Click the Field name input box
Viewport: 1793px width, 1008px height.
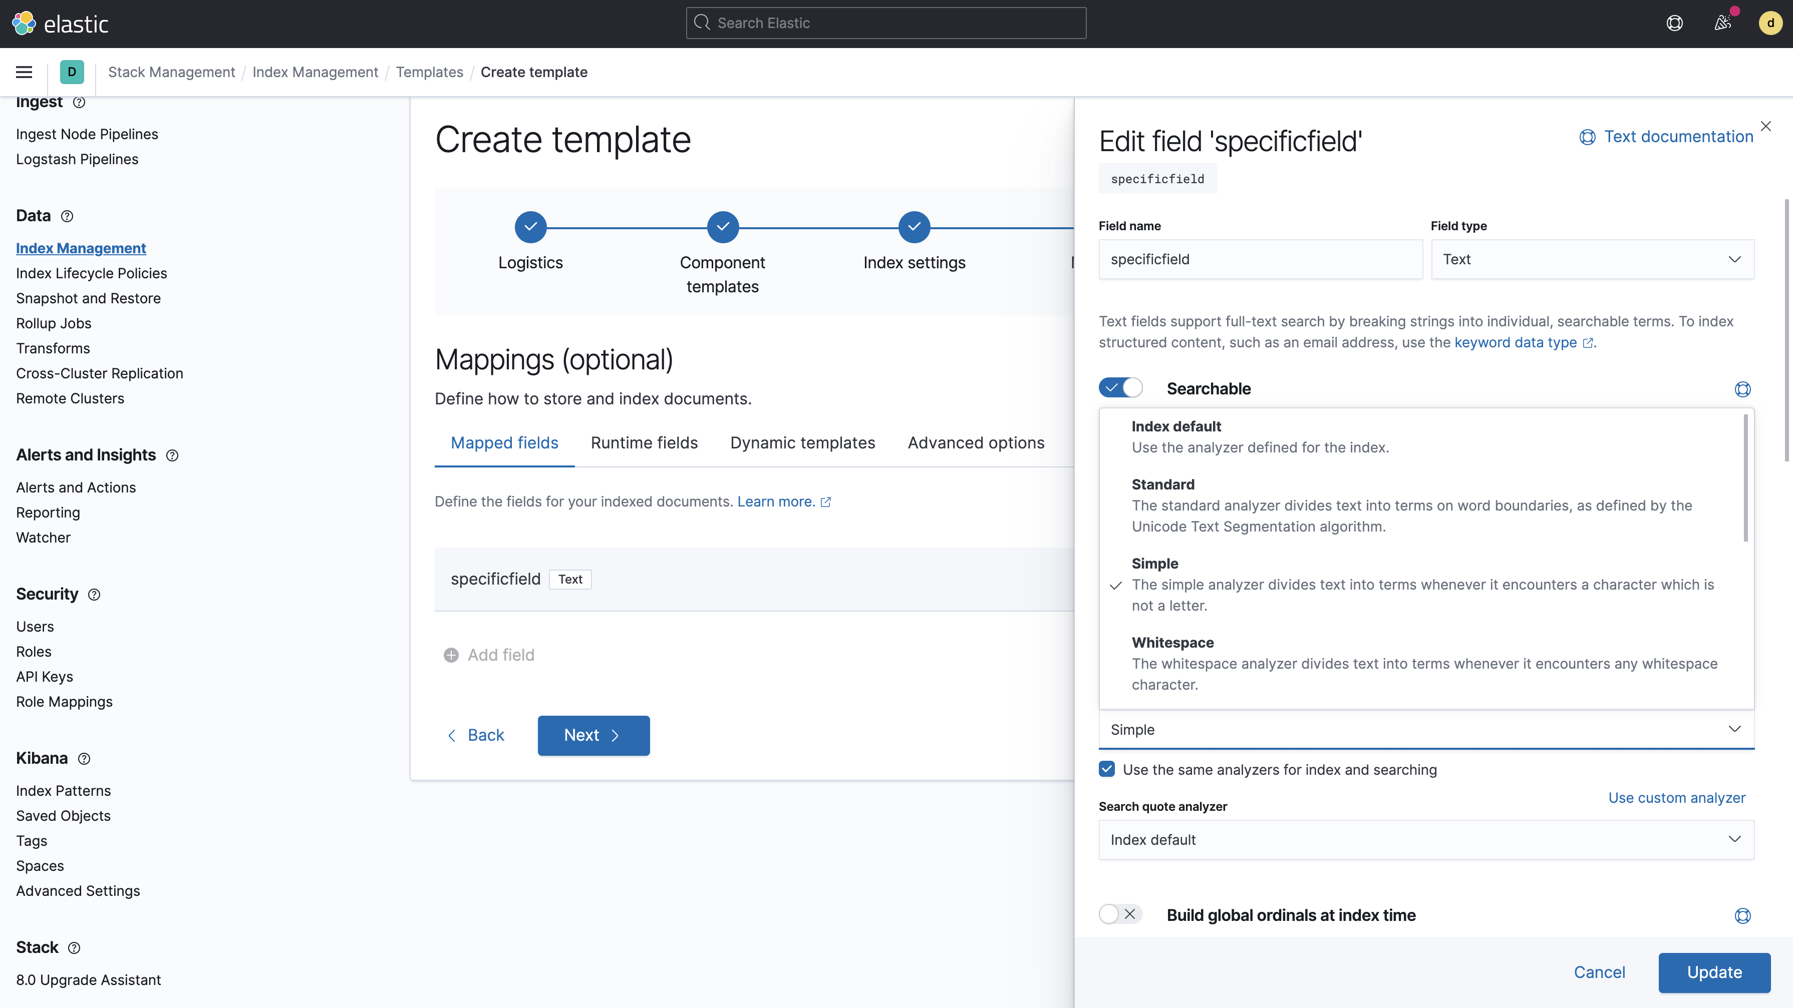1260,259
